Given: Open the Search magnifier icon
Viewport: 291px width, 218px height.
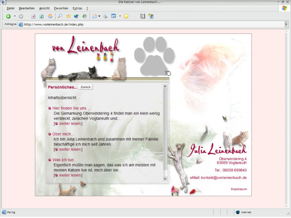Looking at the screenshot, I should (x=60, y=16).
